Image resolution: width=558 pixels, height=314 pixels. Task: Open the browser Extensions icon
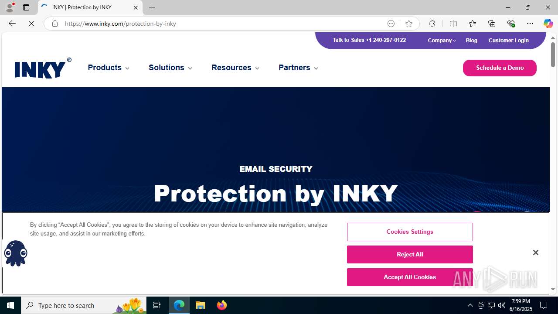click(x=432, y=24)
